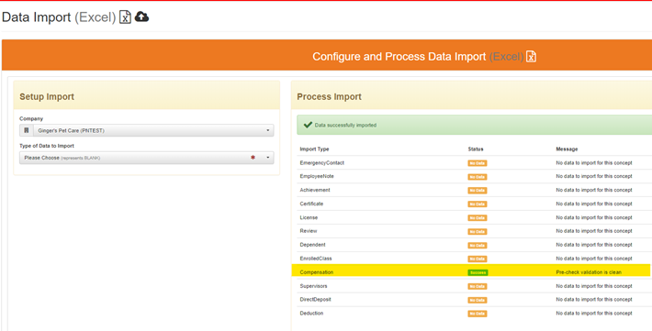The image size is (652, 331).
Task: Click the Company field label
Action: pos(31,119)
